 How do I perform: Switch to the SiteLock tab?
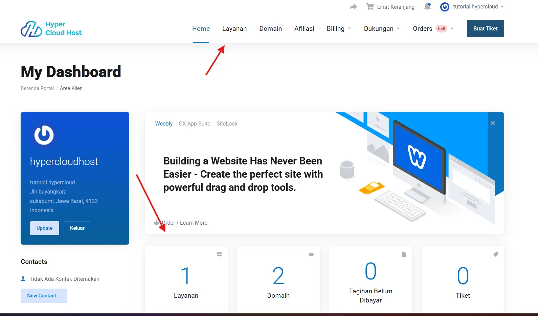coord(227,124)
